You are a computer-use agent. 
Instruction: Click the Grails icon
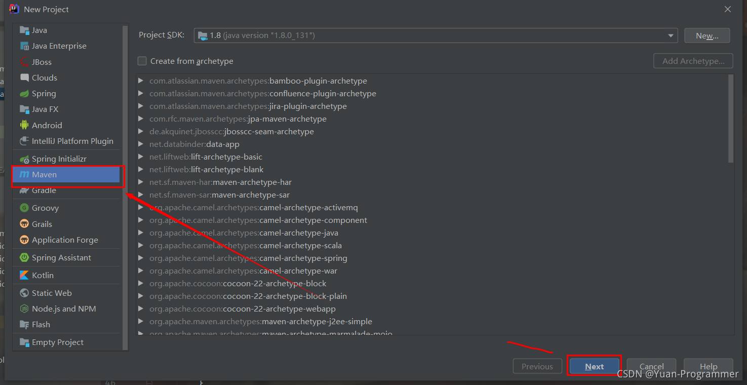pyautogui.click(x=24, y=224)
